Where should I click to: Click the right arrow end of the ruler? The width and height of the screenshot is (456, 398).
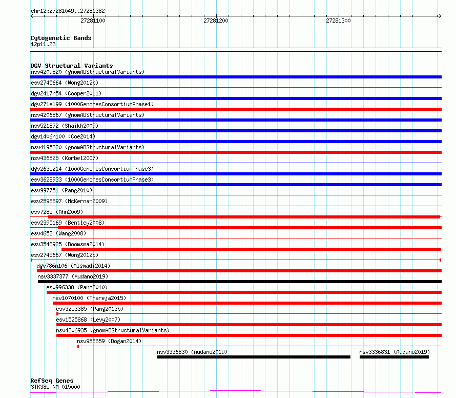[x=440, y=16]
